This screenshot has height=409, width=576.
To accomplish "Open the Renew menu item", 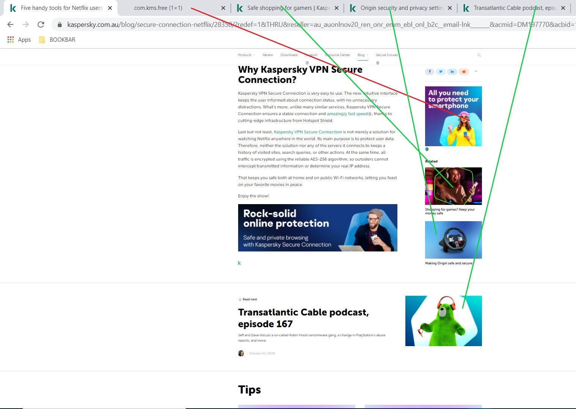I will click(268, 55).
